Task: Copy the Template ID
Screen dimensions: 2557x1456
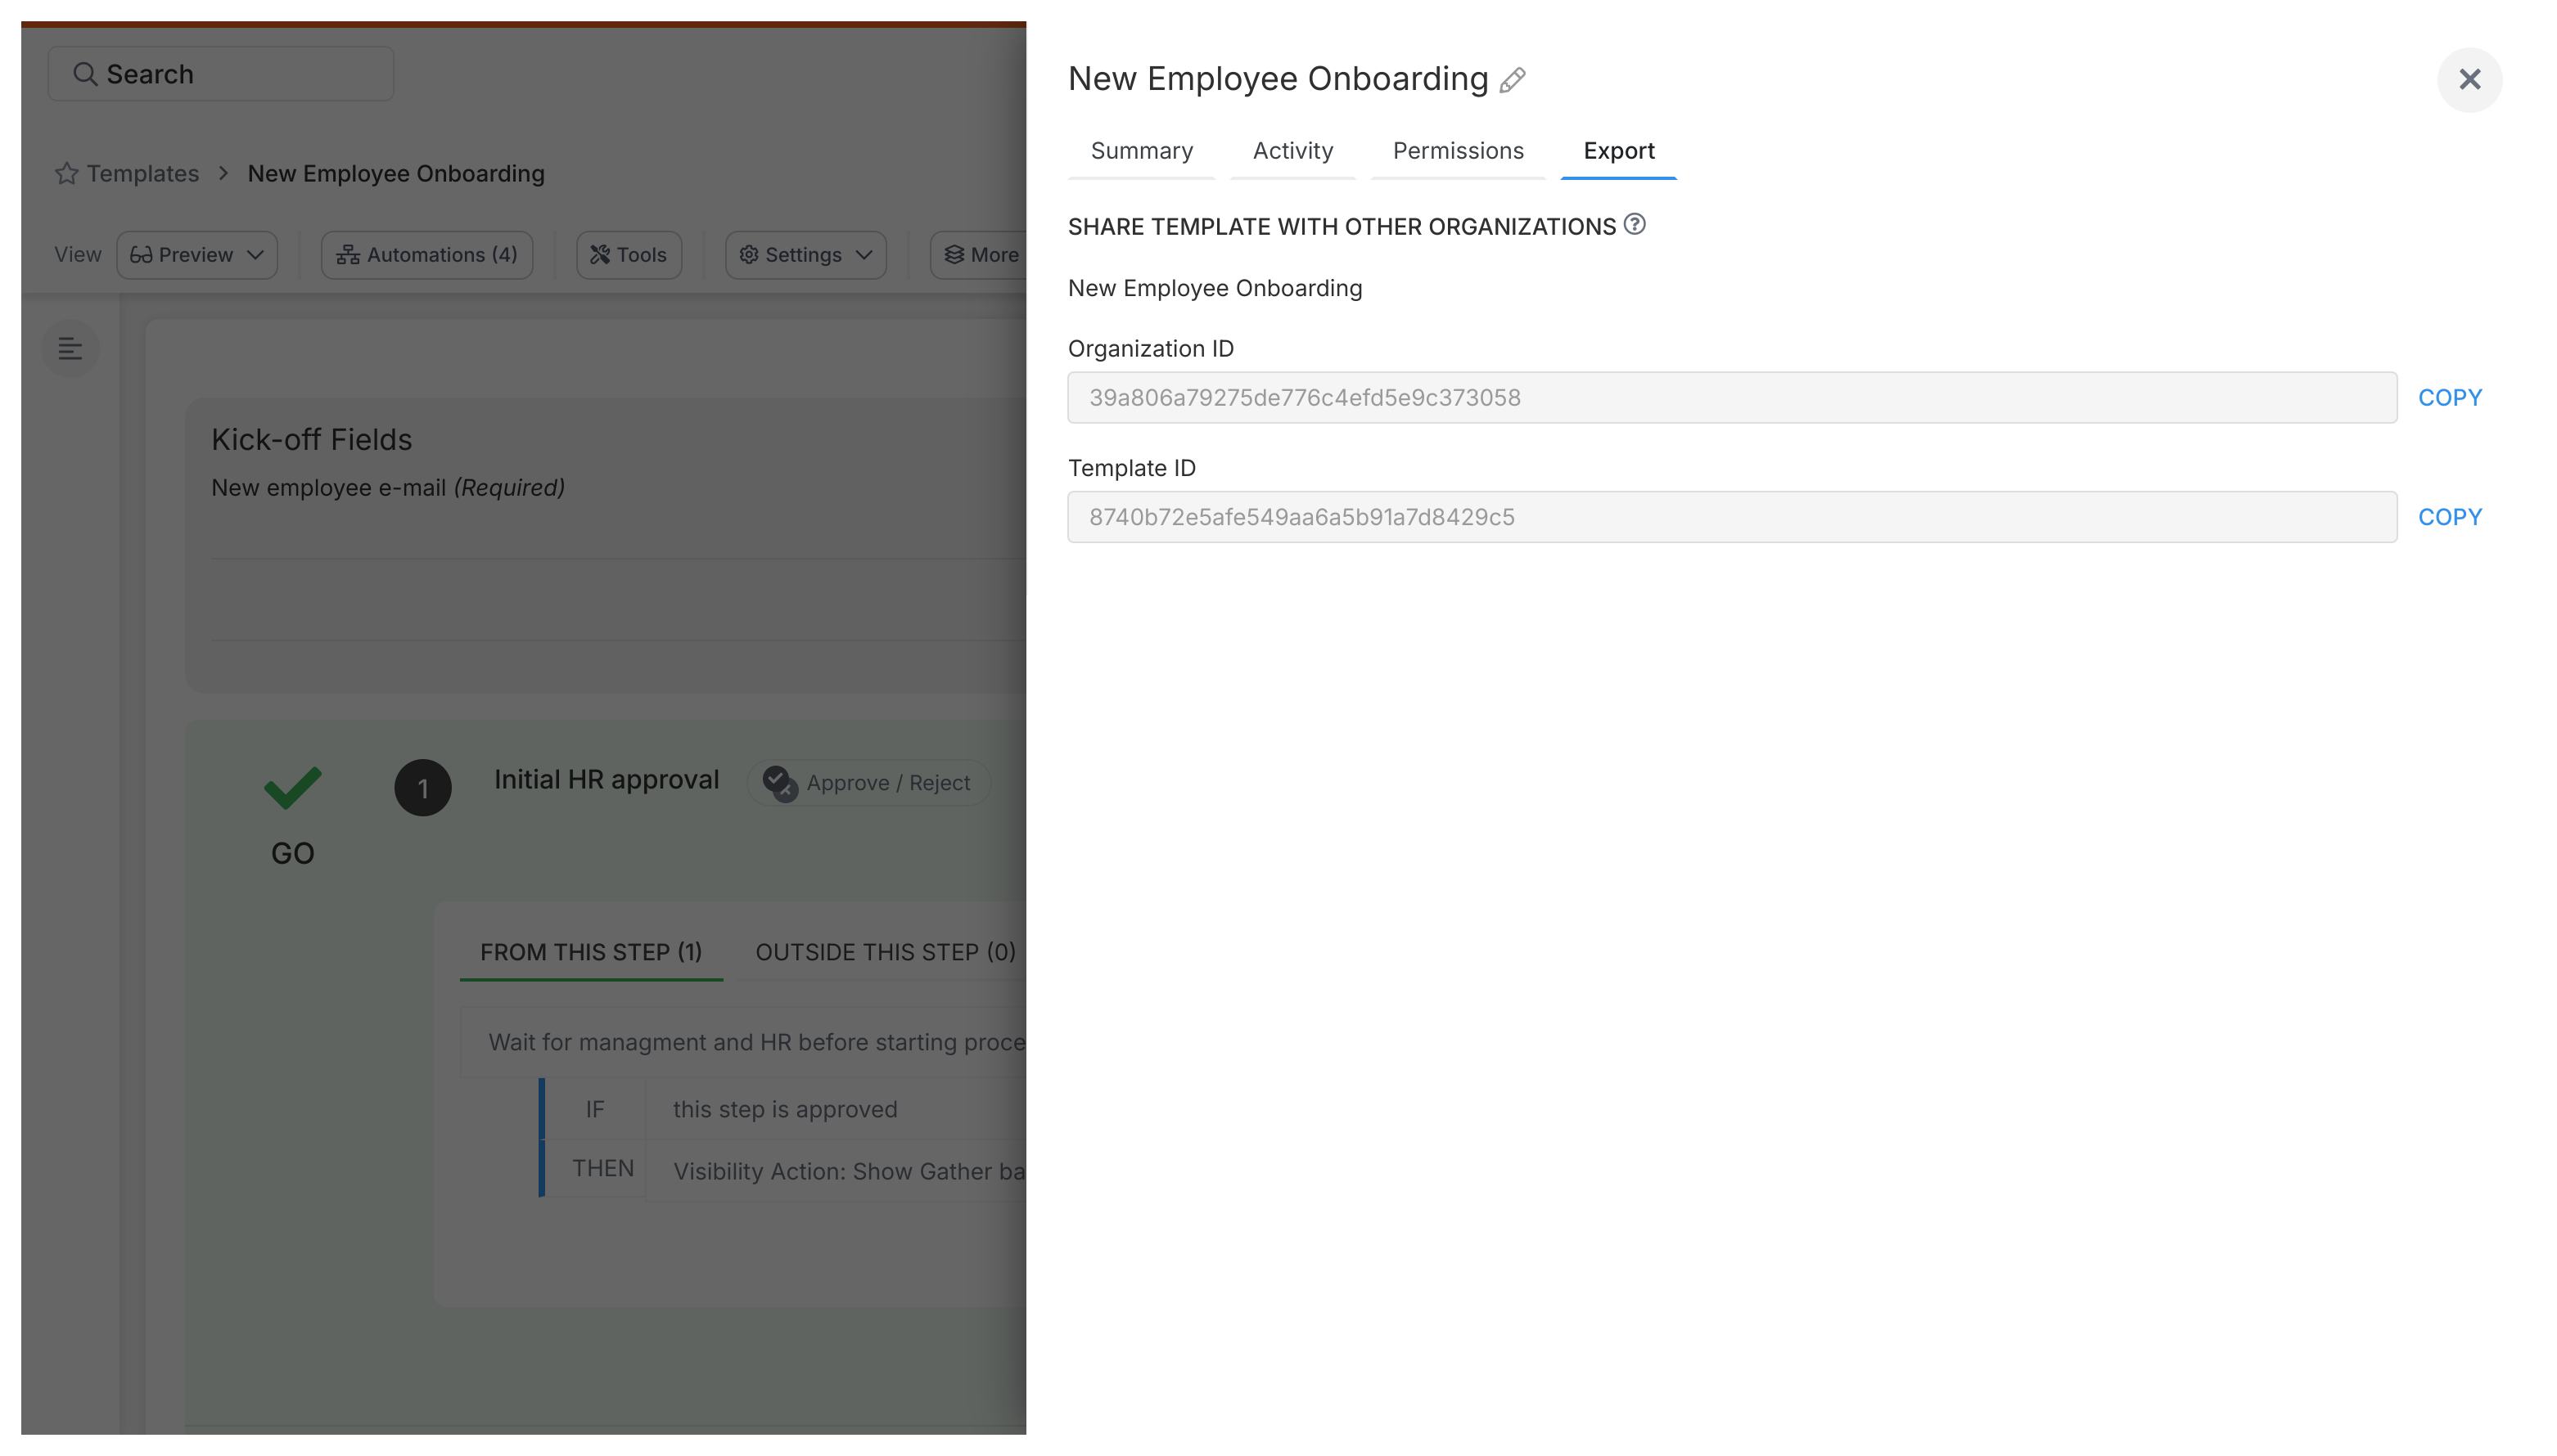Action: click(2450, 517)
